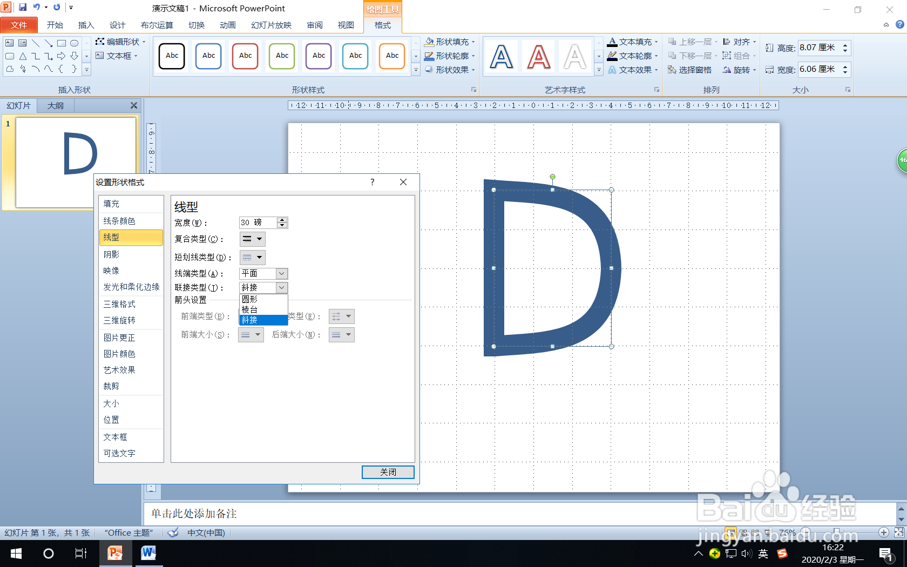Choose the 棱台 join type option
The width and height of the screenshot is (907, 567).
263,309
